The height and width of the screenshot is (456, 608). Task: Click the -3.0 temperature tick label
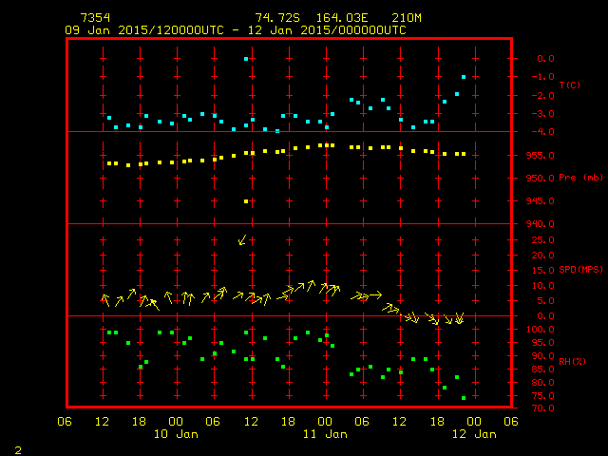coord(542,114)
